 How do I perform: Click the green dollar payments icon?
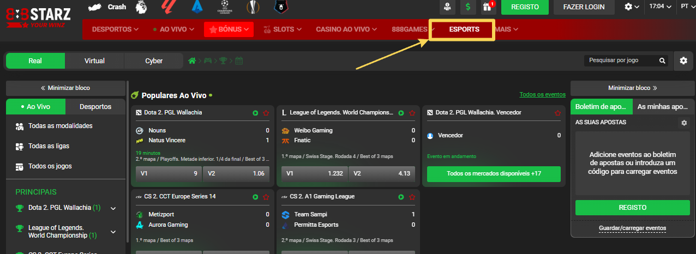point(467,7)
